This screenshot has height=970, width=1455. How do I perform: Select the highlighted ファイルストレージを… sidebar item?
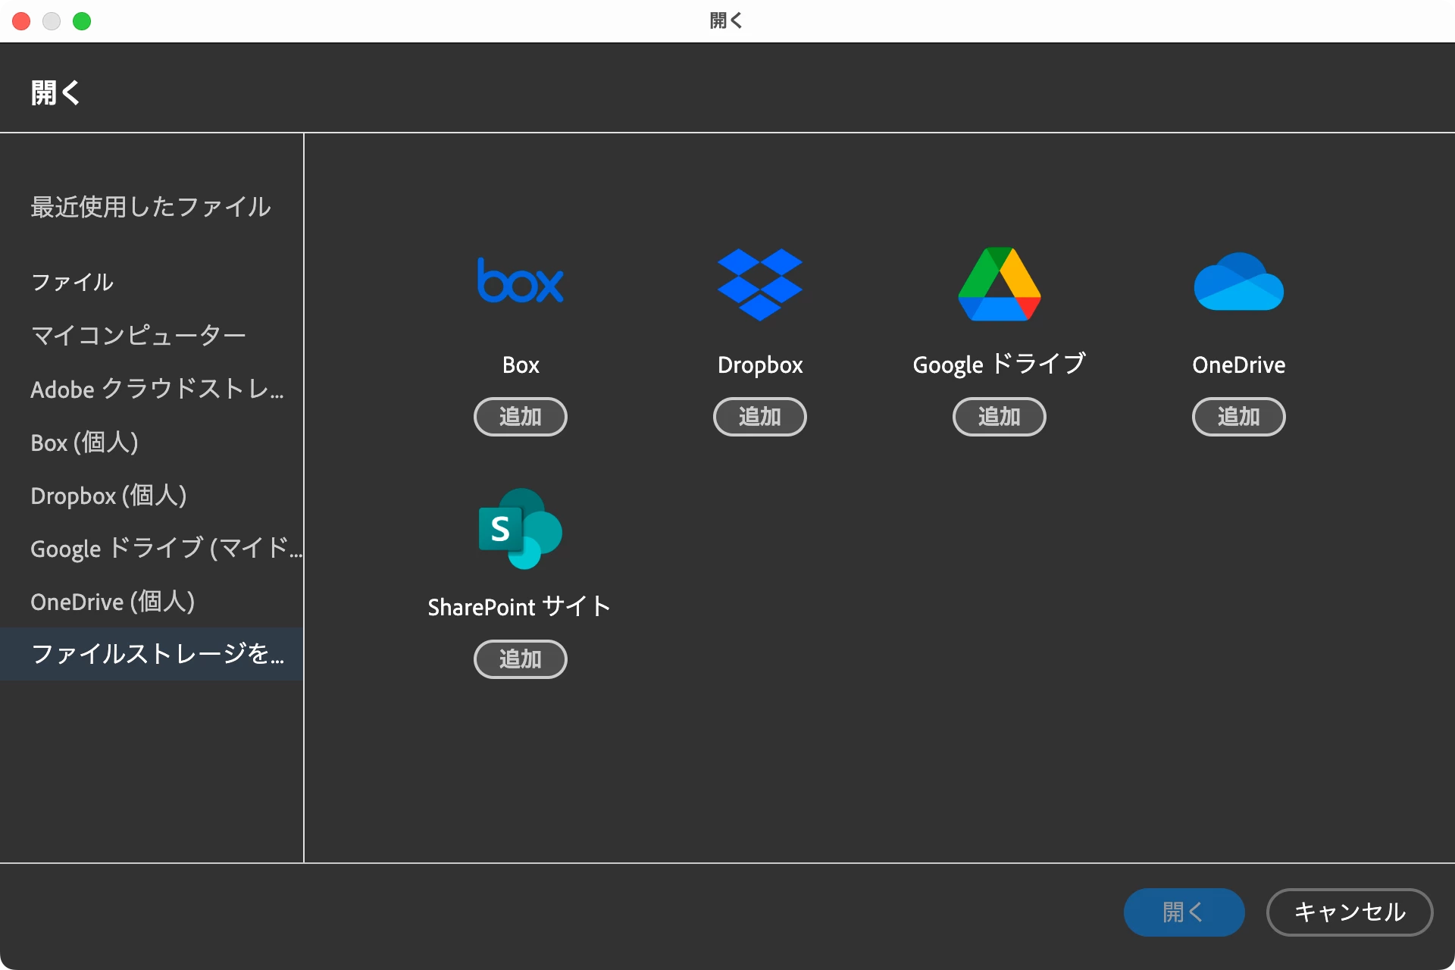[157, 653]
